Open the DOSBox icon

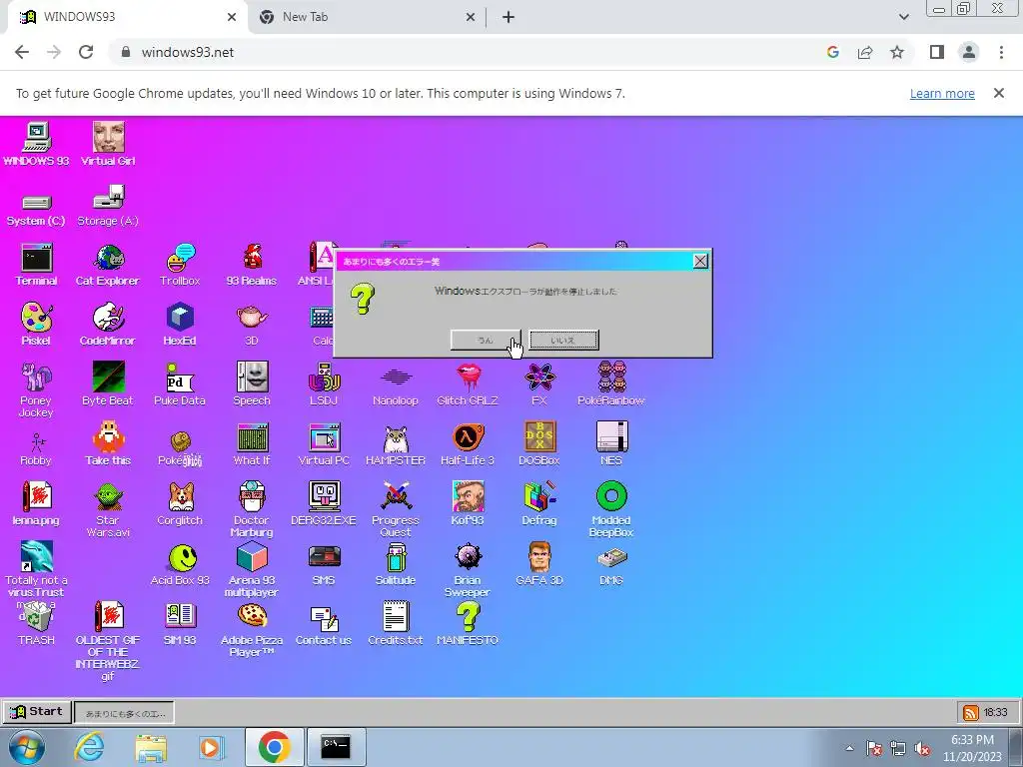(539, 444)
